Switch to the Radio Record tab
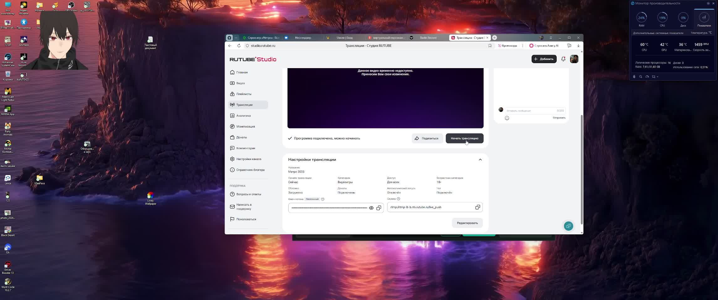 (x=428, y=38)
